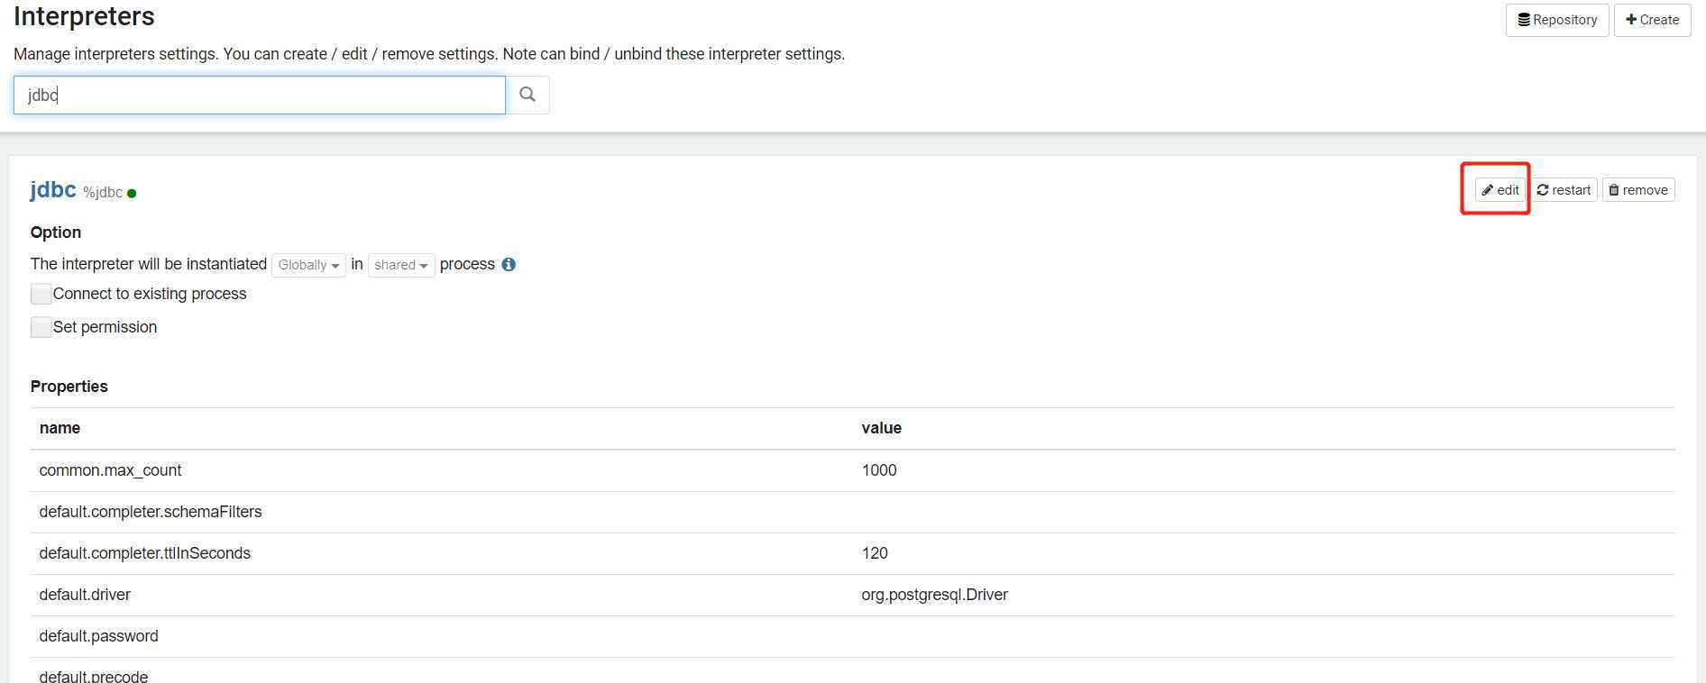Click the blue info icon after process
This screenshot has width=1706, height=683.
pyautogui.click(x=509, y=264)
